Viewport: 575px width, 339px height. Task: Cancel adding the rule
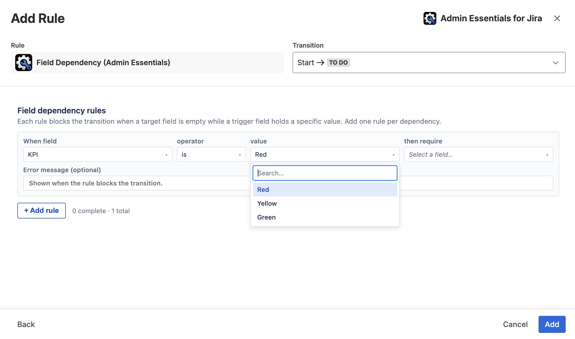(515, 324)
